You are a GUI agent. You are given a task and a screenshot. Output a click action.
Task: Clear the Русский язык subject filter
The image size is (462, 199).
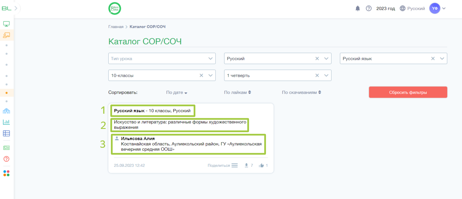(433, 59)
